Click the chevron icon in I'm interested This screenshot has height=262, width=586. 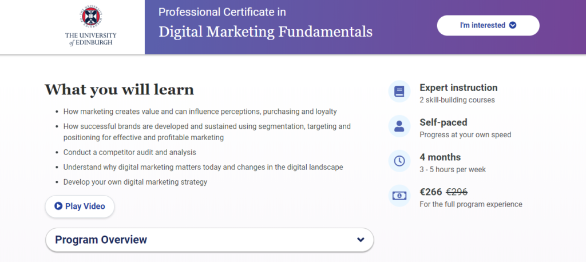point(513,25)
